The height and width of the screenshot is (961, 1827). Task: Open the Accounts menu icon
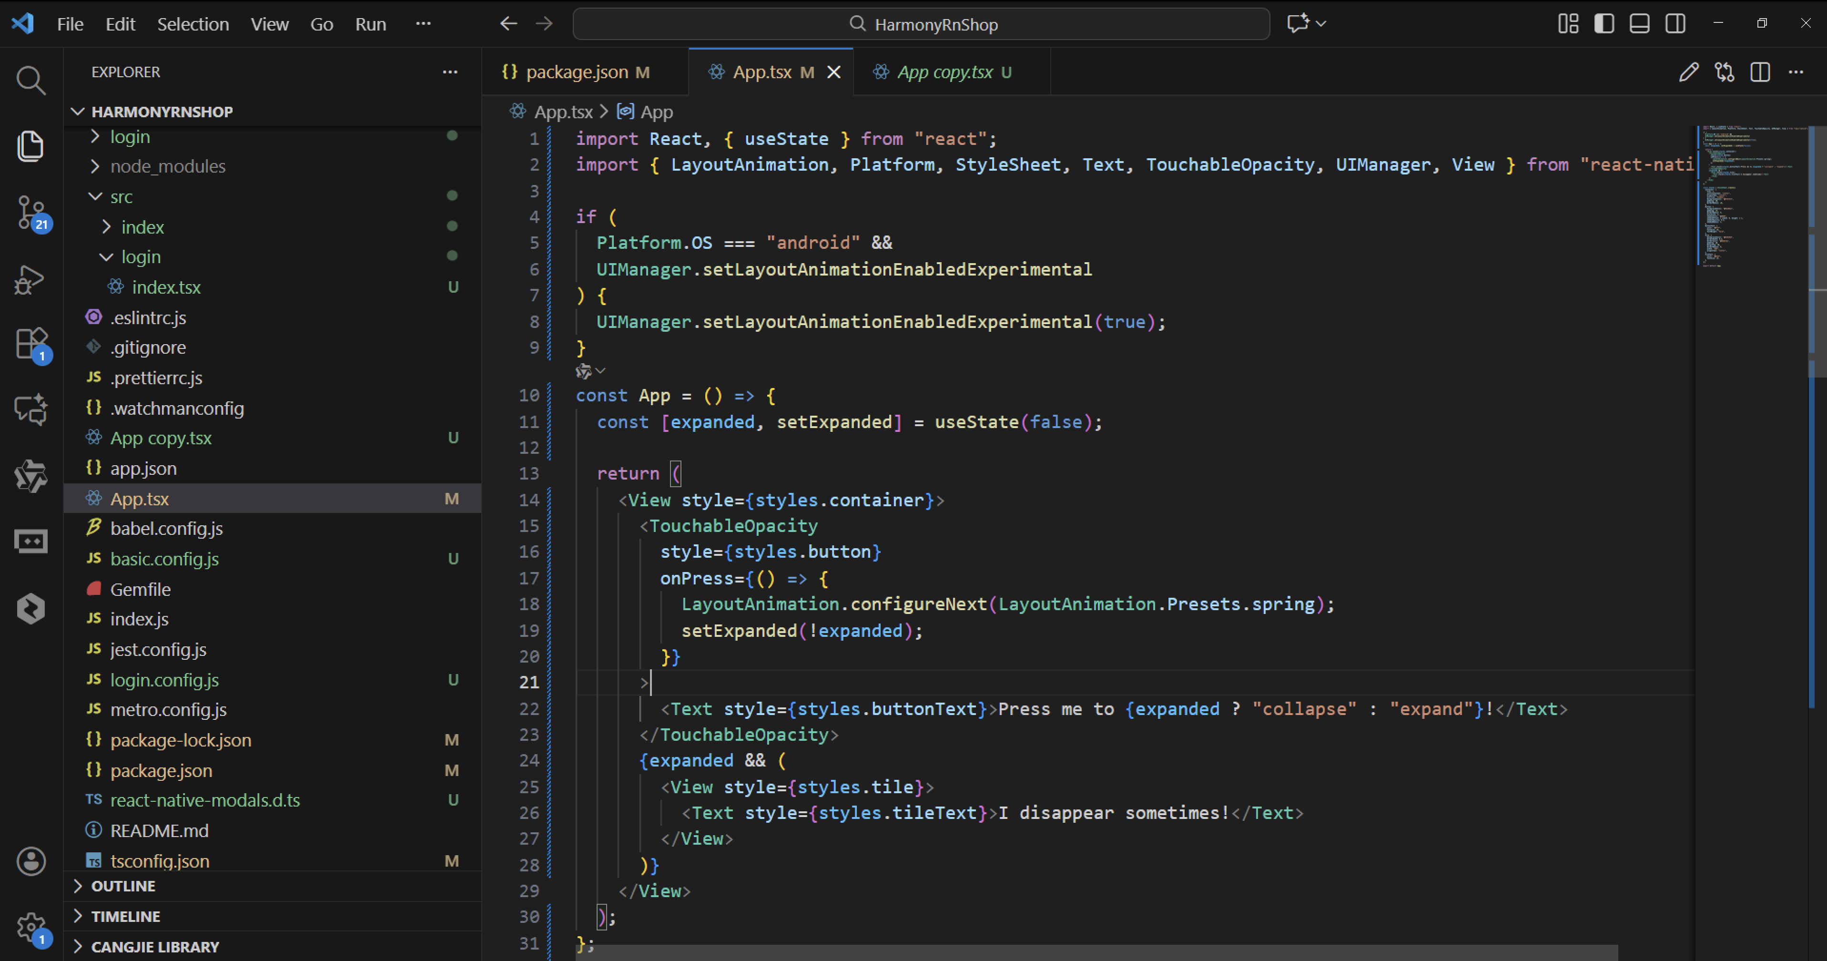tap(30, 861)
